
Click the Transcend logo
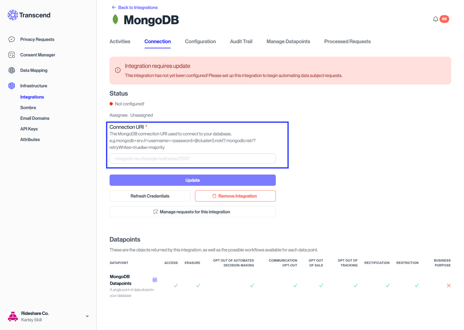point(13,15)
